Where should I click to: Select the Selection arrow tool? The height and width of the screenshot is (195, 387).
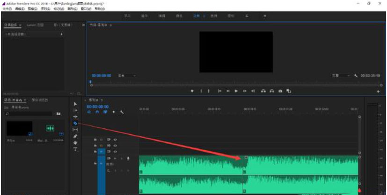[x=75, y=104]
